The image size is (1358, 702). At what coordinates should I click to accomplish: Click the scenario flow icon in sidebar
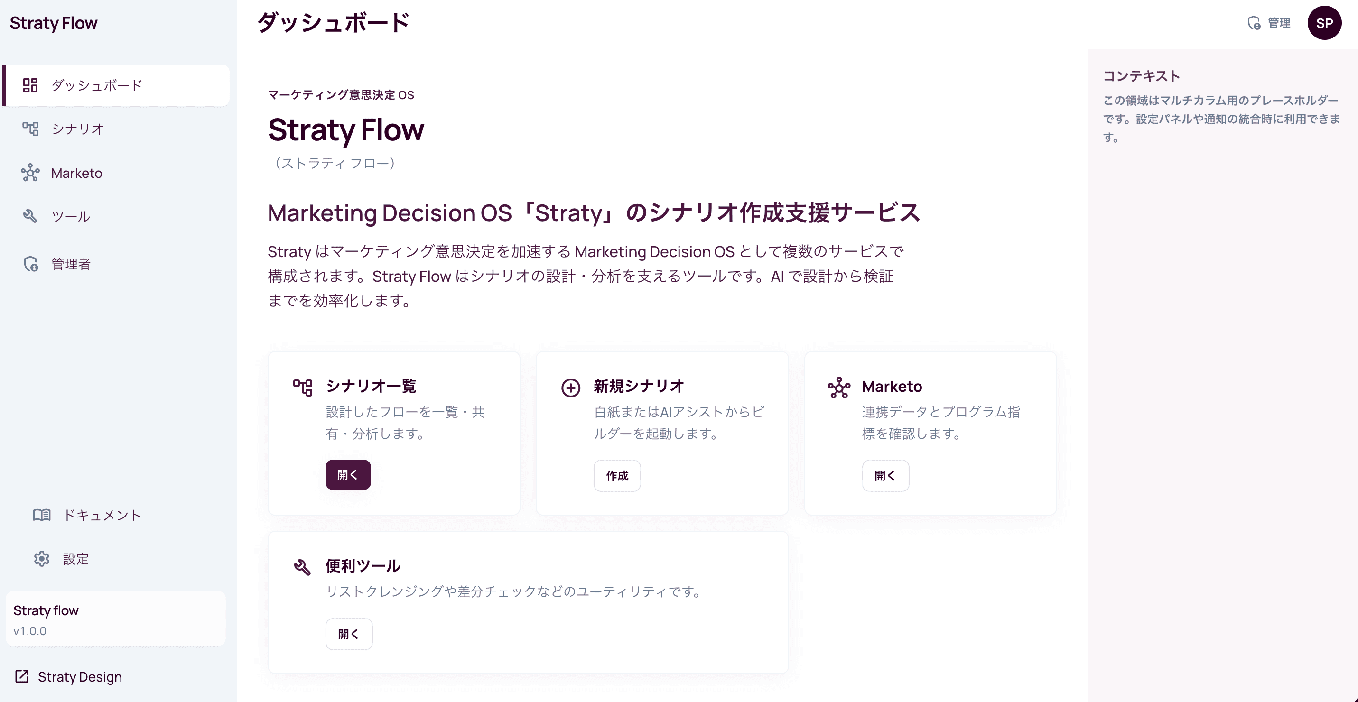30,129
